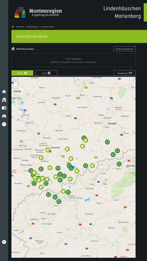Select the light green marker west of Chemnitz
147x261 pixels.
pyautogui.click(x=48, y=150)
